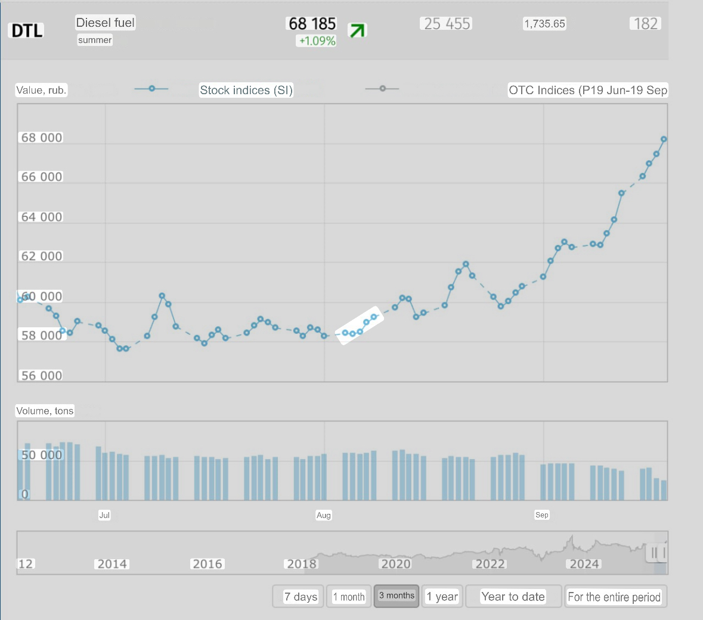Click the summer label under Diesel fuel

(95, 40)
